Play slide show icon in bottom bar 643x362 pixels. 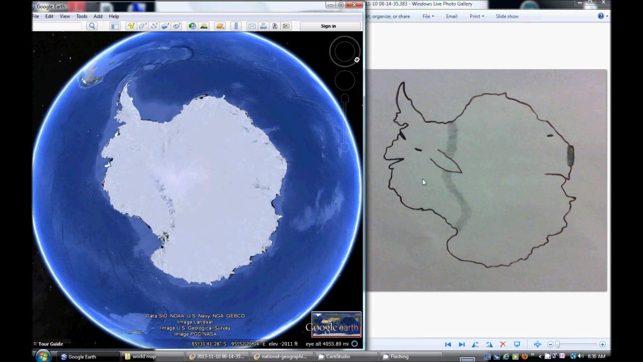click(517, 344)
